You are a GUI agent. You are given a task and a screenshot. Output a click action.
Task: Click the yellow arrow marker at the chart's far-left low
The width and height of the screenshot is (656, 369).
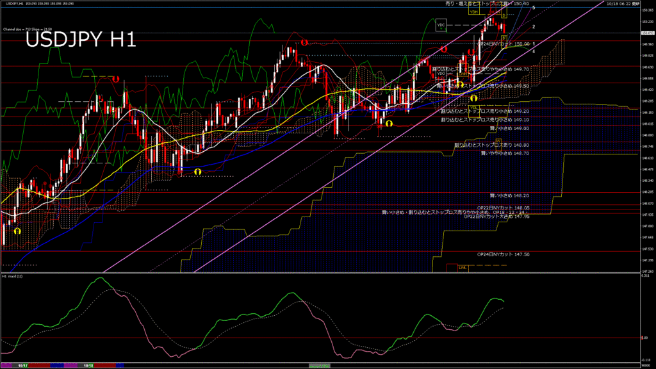(x=18, y=230)
